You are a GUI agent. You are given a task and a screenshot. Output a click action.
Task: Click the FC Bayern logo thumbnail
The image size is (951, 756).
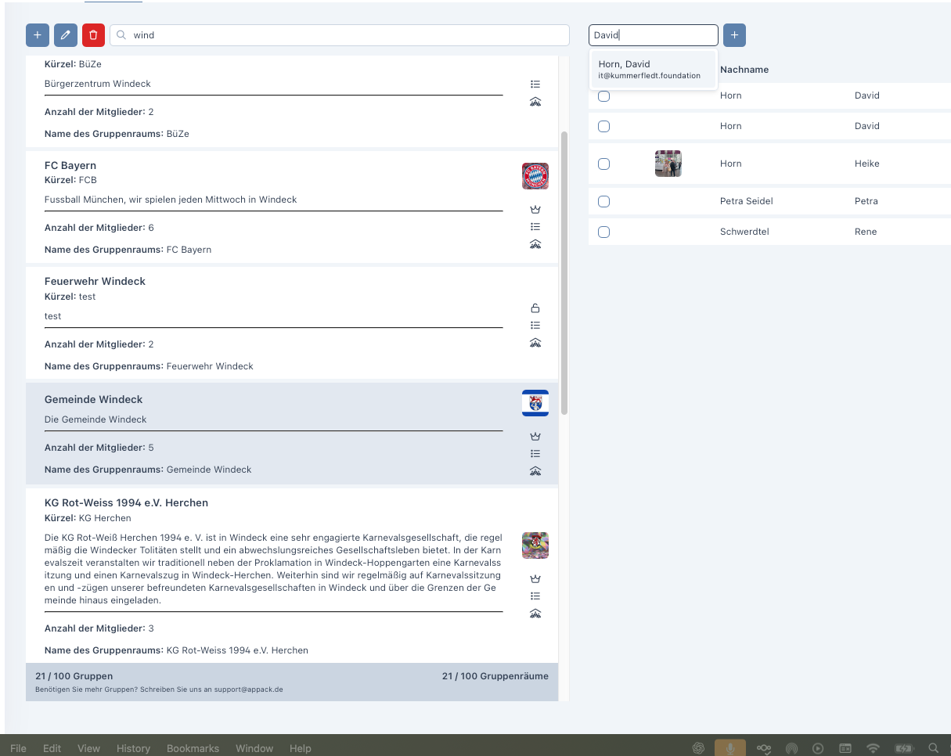535,176
